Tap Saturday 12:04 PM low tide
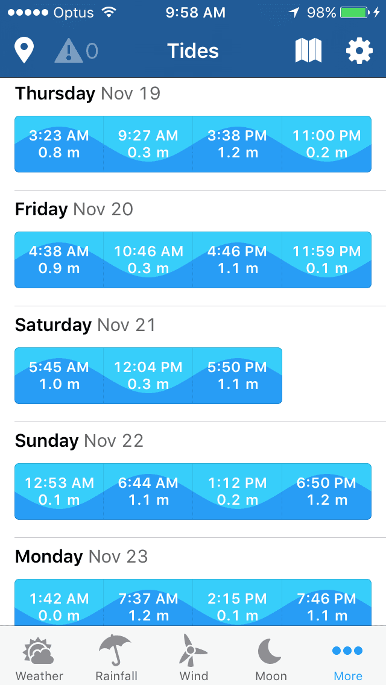The height and width of the screenshot is (685, 386). pos(148,376)
